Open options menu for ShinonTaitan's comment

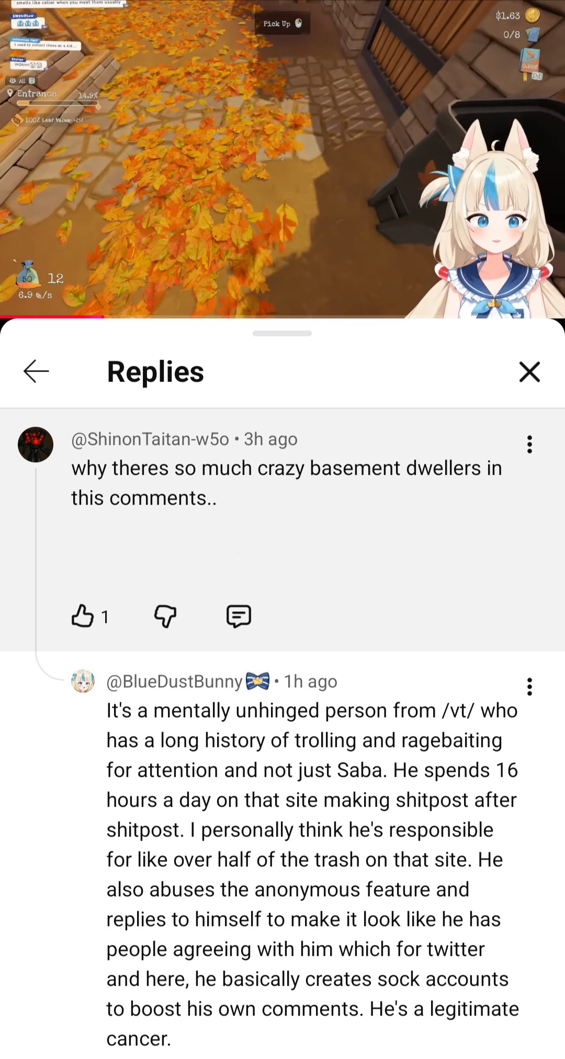(529, 444)
